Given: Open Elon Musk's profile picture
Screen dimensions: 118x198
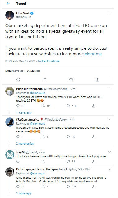Looking at the screenshot, I should point(10,15).
